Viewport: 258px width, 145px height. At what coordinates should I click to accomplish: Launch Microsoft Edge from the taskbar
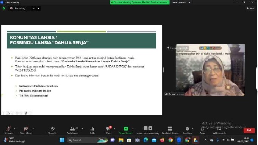coord(145,140)
